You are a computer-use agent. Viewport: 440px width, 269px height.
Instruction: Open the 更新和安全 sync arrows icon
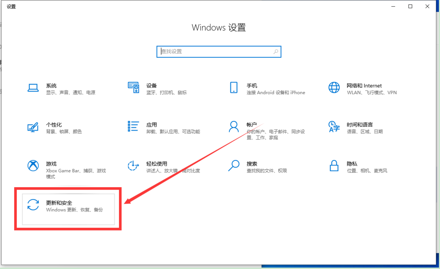point(33,205)
